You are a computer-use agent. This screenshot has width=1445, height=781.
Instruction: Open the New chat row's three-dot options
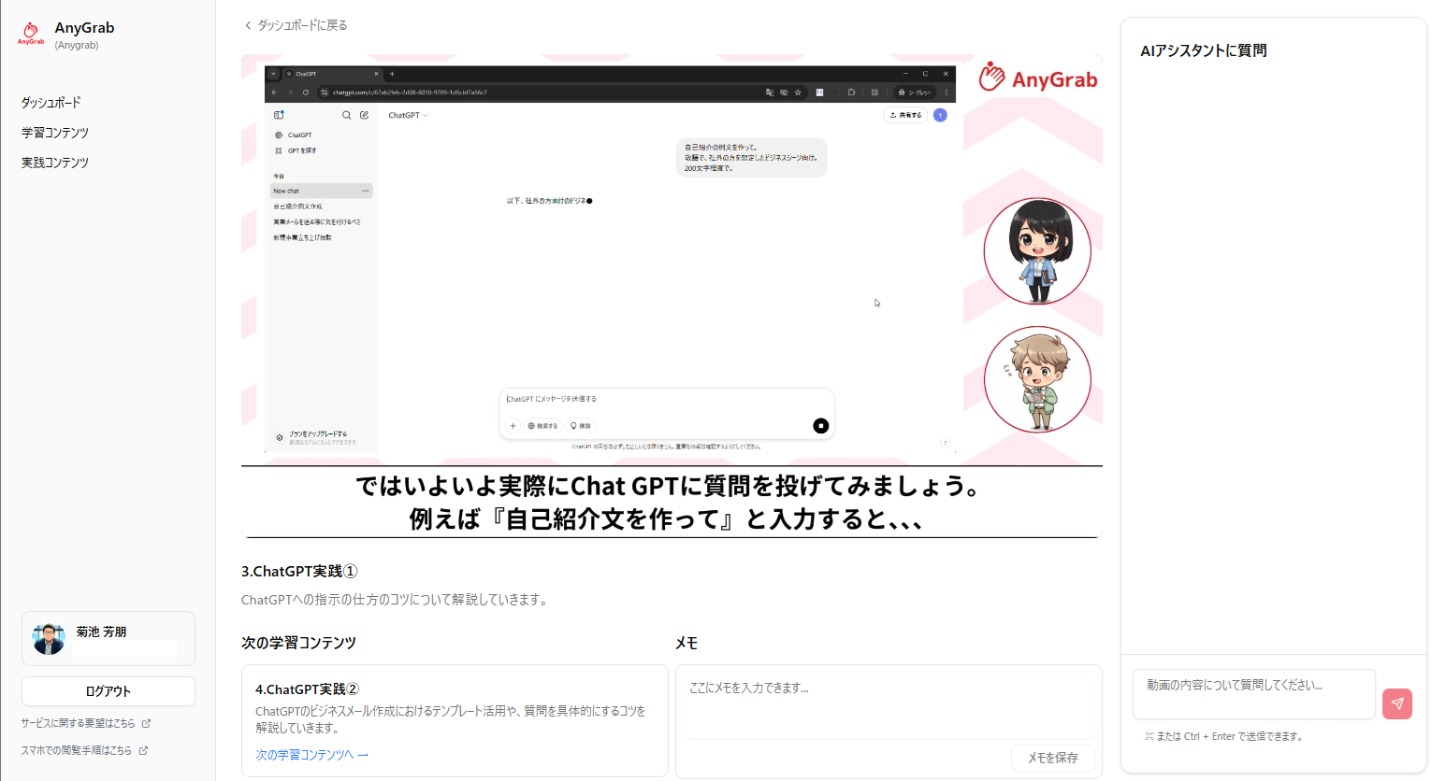point(366,191)
